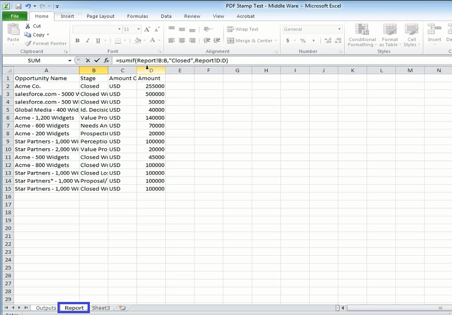Click the Cancel X in formula bar
Screen dimensions: 452x315
(x=88, y=61)
